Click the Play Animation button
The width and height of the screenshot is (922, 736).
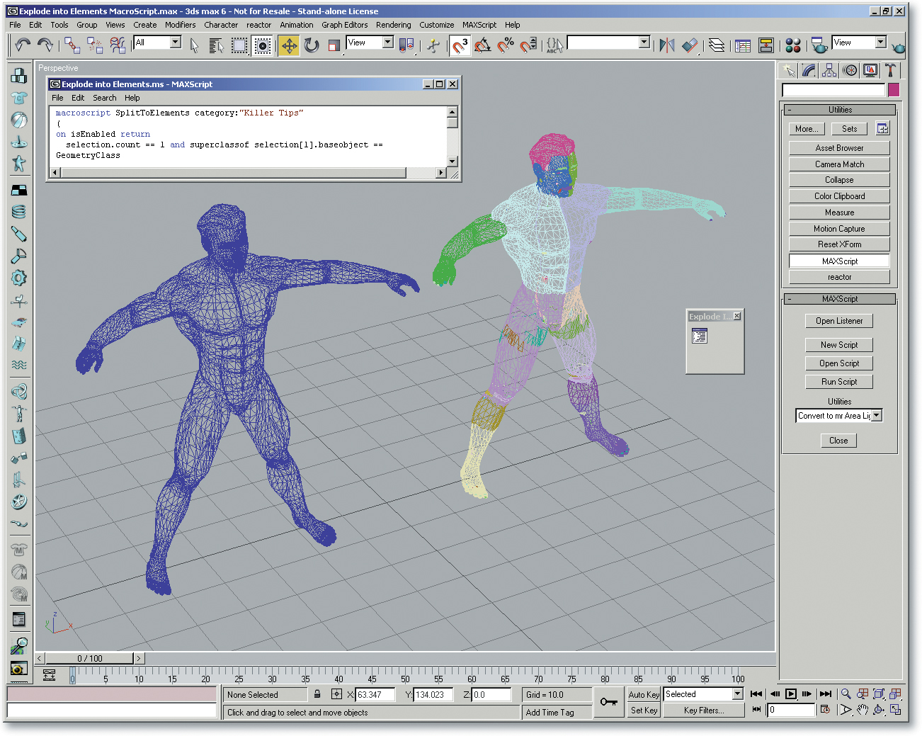click(791, 694)
